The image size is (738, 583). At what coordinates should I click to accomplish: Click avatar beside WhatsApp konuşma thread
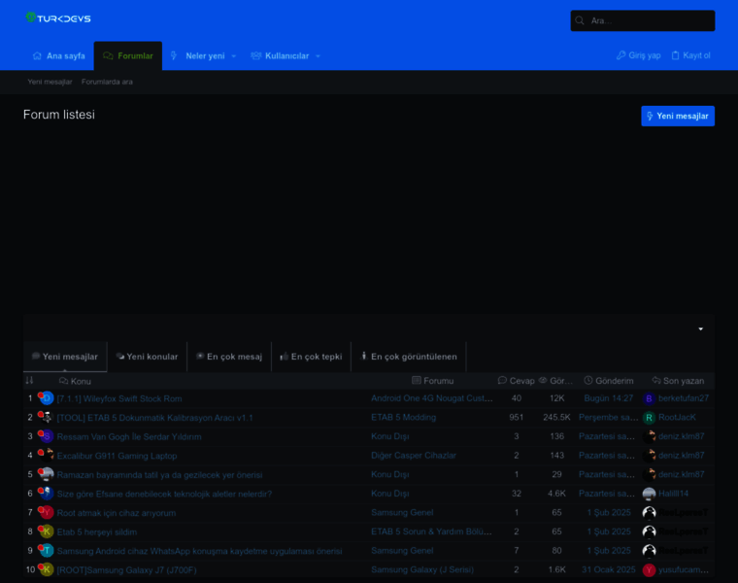(47, 551)
